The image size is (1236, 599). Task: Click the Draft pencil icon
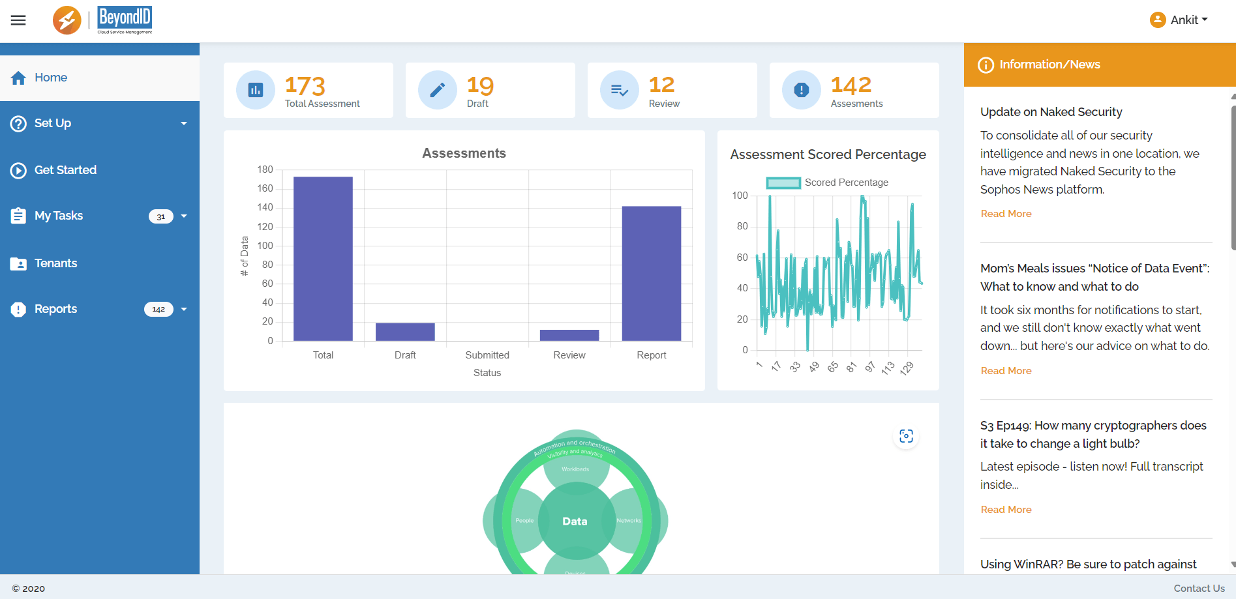(438, 90)
